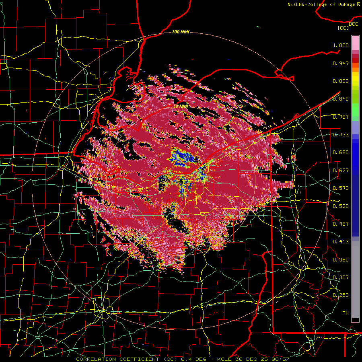
Task: Select the 0.520 legend value
Action: (341, 206)
